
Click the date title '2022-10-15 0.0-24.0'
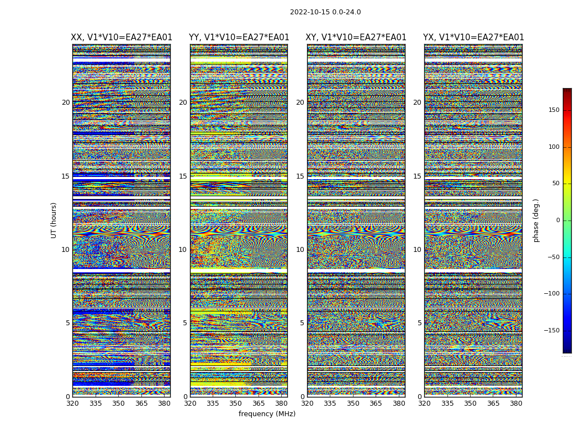[x=325, y=12]
